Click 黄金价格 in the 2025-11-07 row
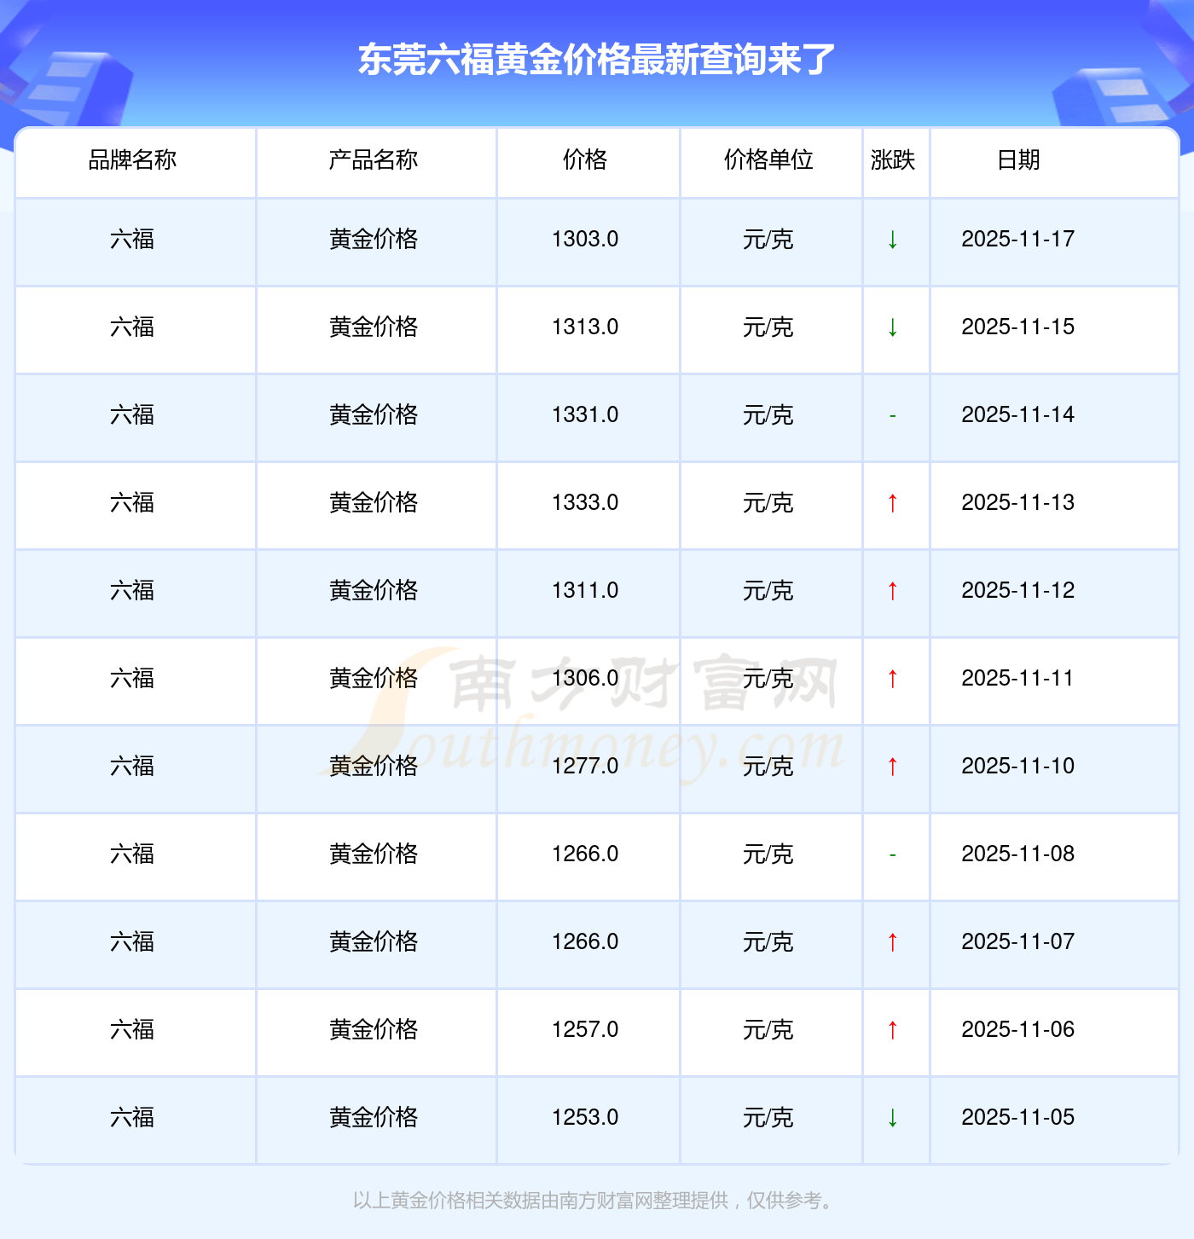 374,941
